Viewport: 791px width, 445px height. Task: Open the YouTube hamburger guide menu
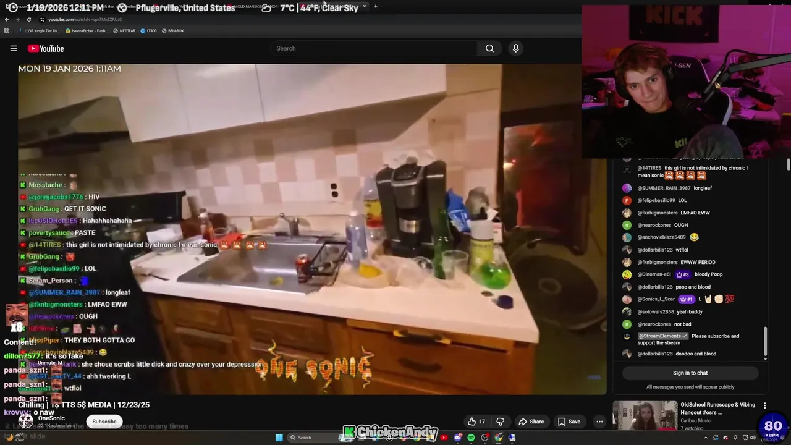[x=14, y=48]
